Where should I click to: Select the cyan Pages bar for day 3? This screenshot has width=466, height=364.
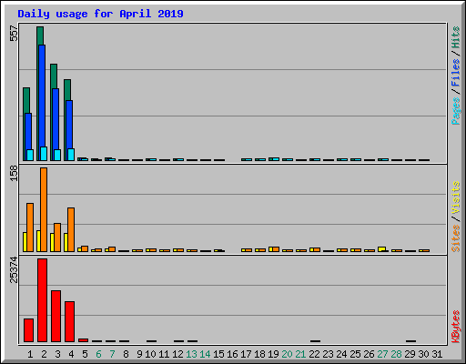coord(57,155)
